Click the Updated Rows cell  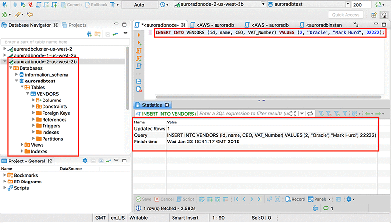150,129
